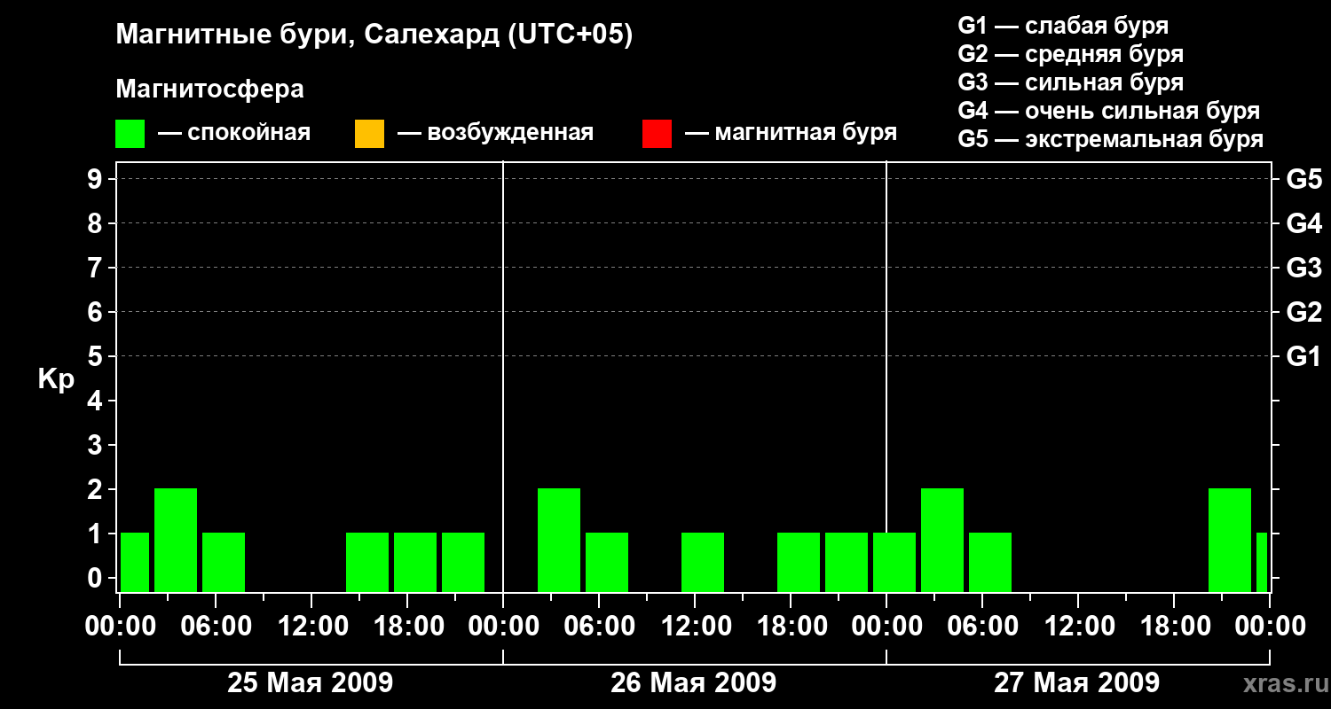Click the 18:00 time label above 27 Мая 2009
This screenshot has width=1331, height=709.
(1174, 627)
